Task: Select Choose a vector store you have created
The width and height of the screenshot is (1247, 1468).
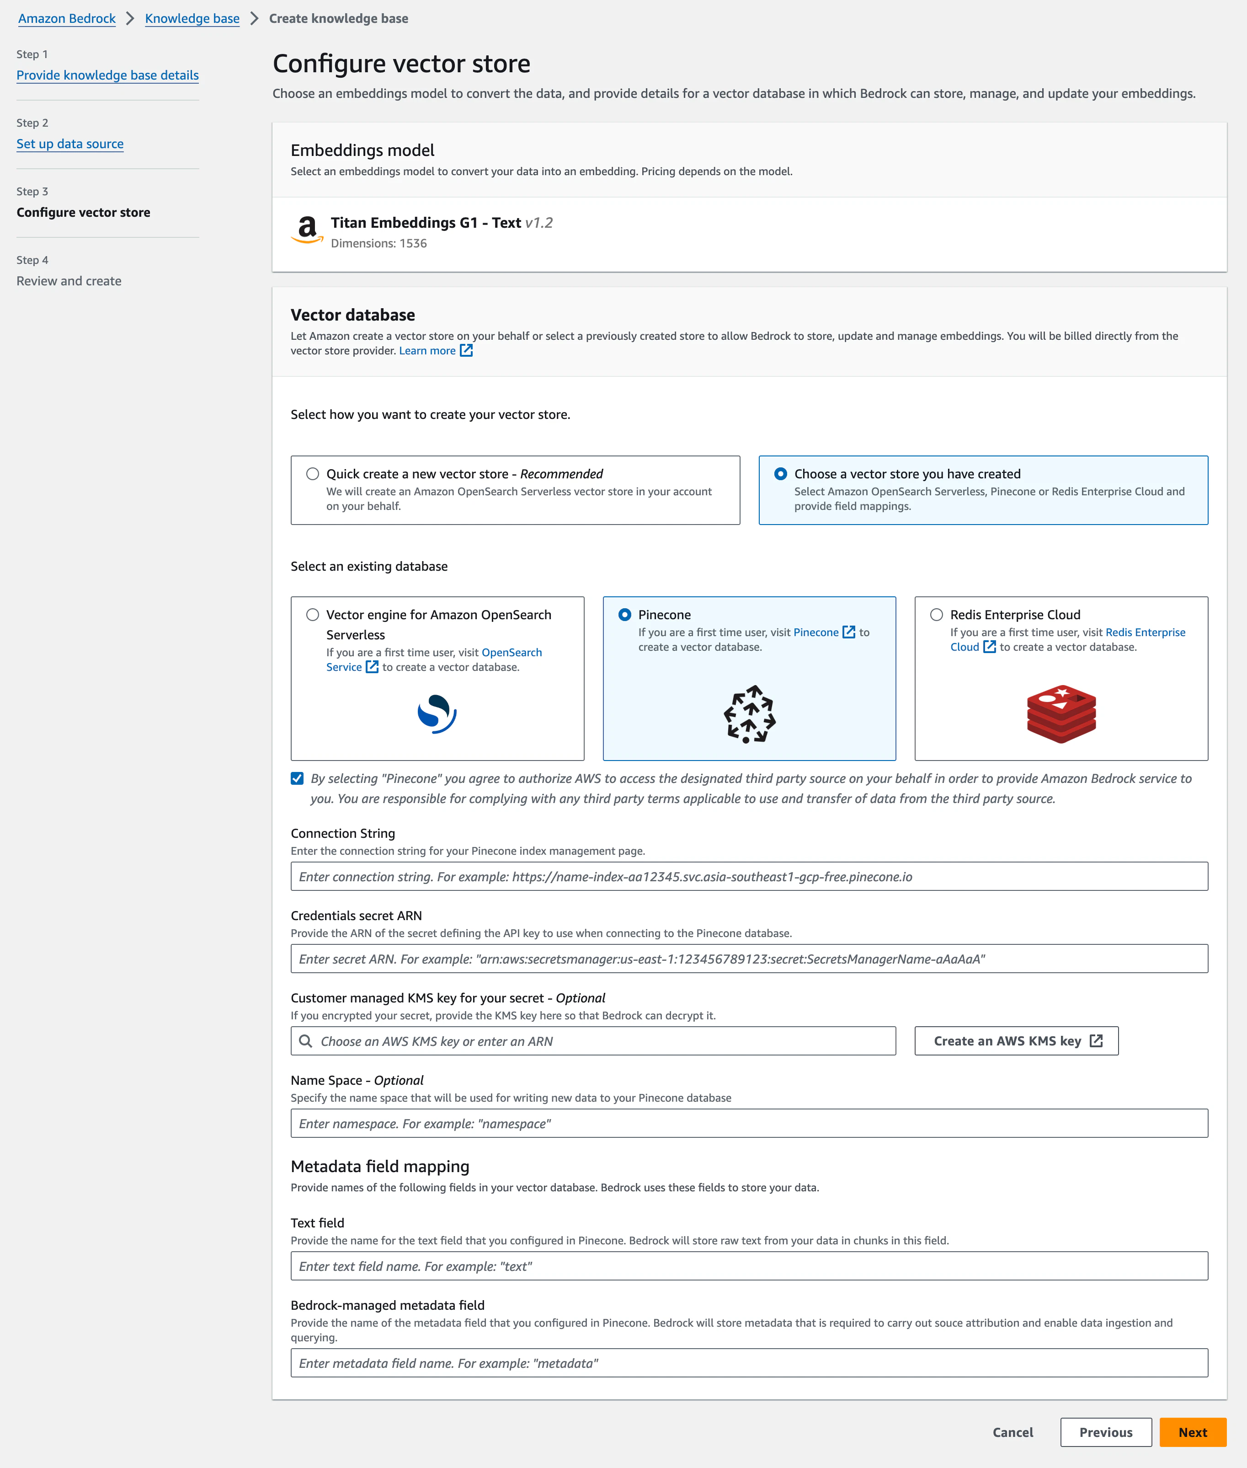Action: pos(780,474)
